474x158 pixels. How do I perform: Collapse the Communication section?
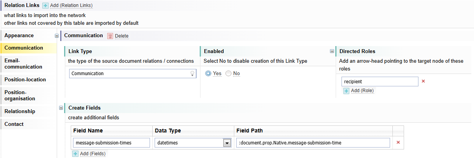pos(57,36)
